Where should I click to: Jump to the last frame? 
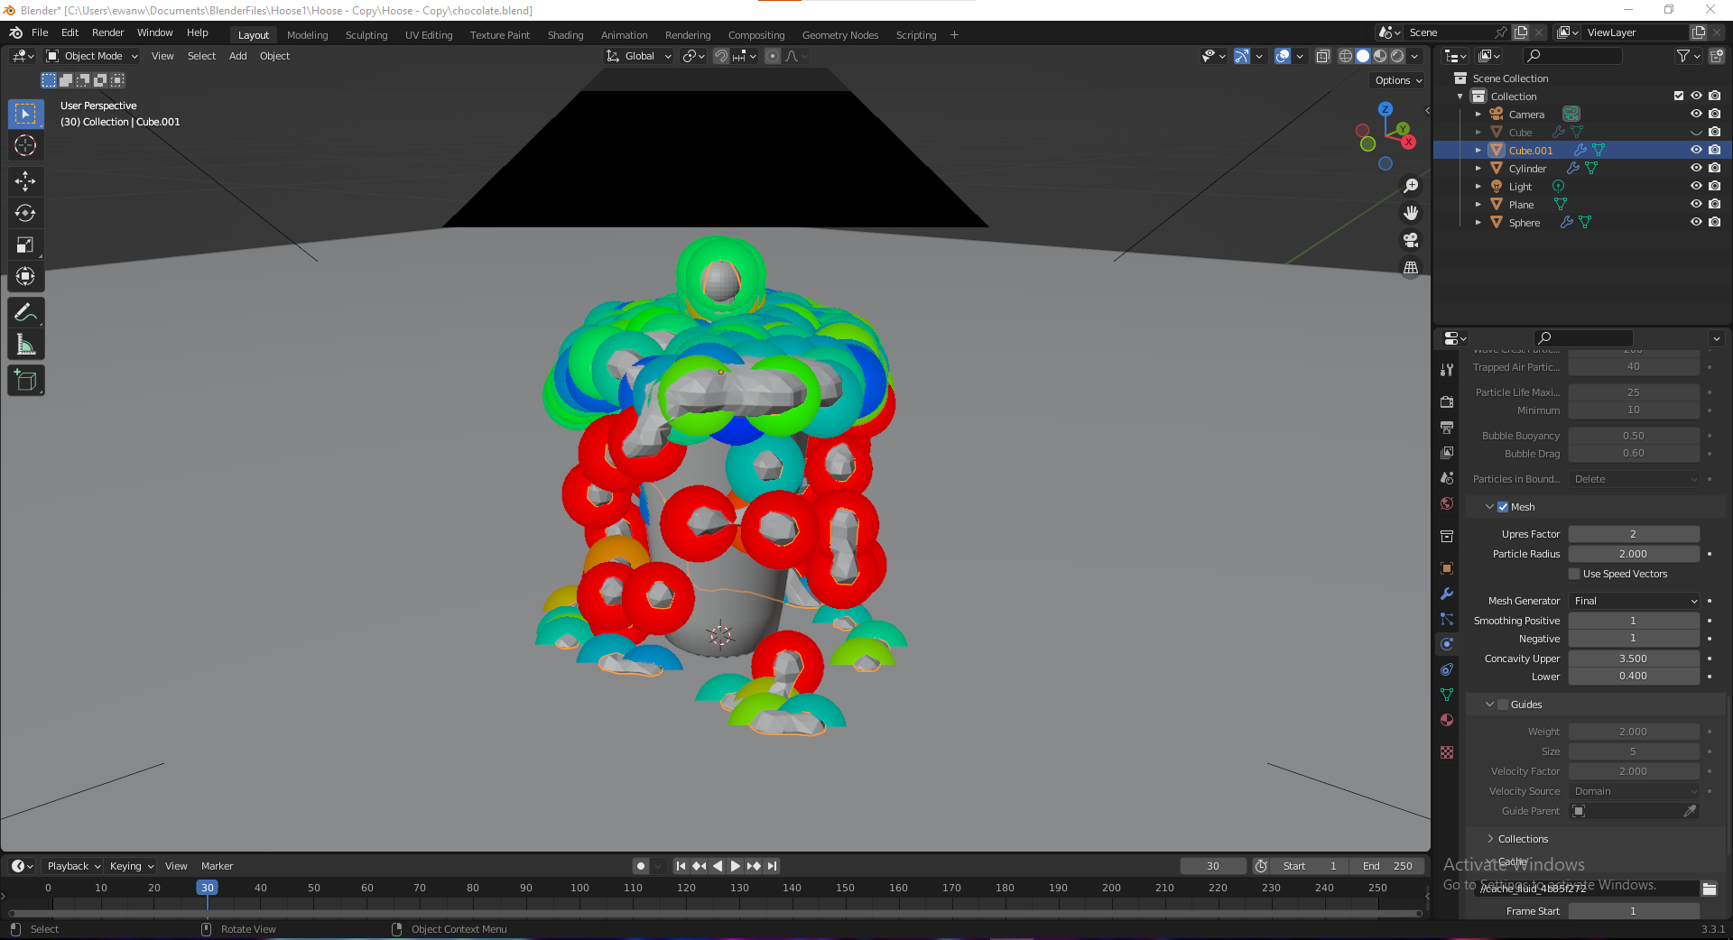(x=772, y=866)
